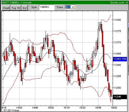129x112 pixels.
Task: Click the 1445 time axis label
Action: (x=35, y=108)
